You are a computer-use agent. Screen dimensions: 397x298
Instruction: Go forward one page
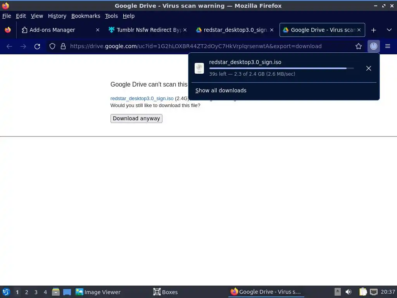click(23, 47)
